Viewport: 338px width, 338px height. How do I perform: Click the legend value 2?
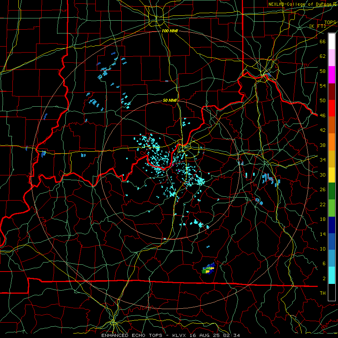(324, 279)
